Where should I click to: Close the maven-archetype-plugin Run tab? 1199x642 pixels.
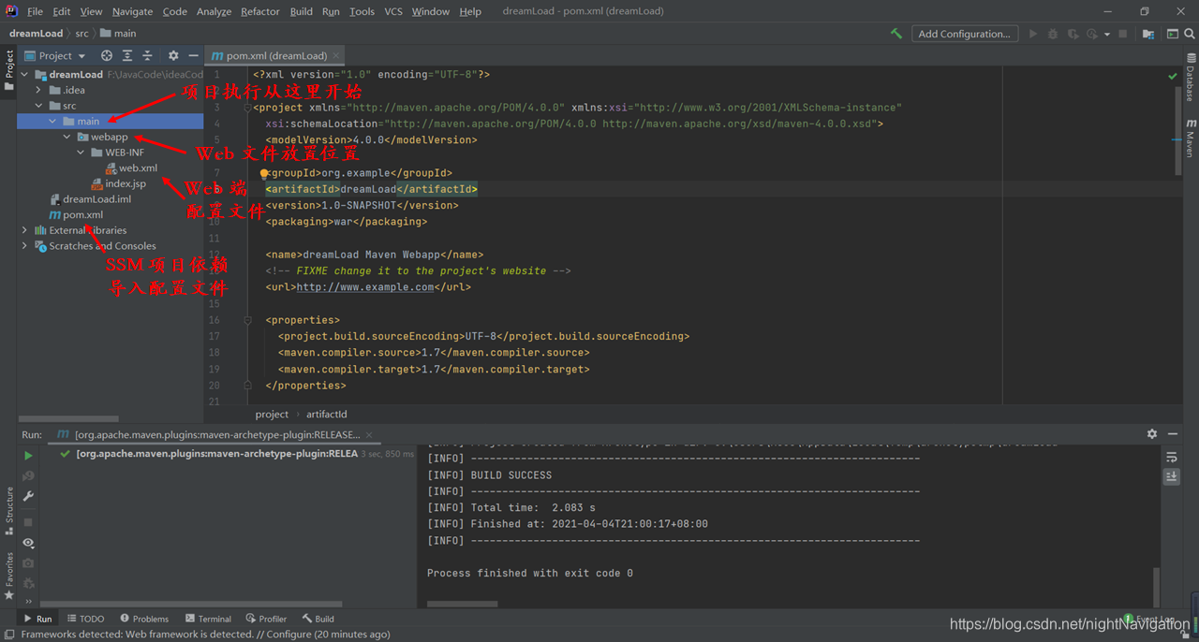coord(369,435)
